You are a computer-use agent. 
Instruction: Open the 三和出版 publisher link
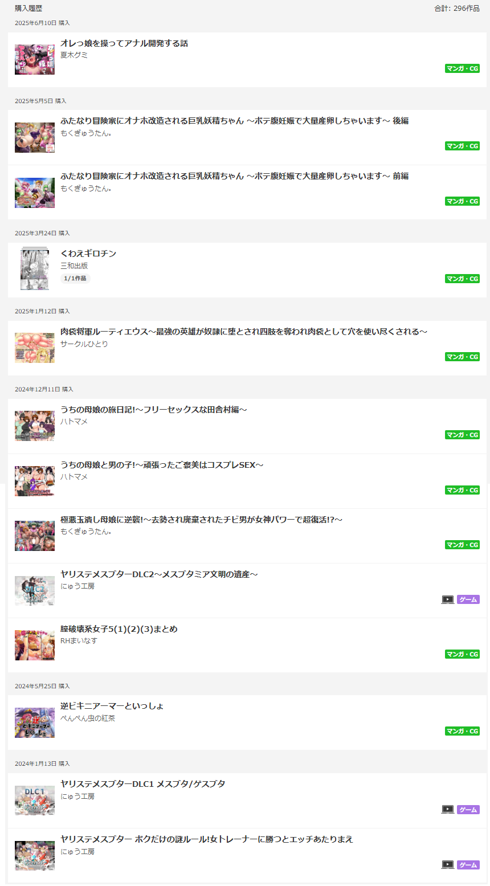click(74, 266)
